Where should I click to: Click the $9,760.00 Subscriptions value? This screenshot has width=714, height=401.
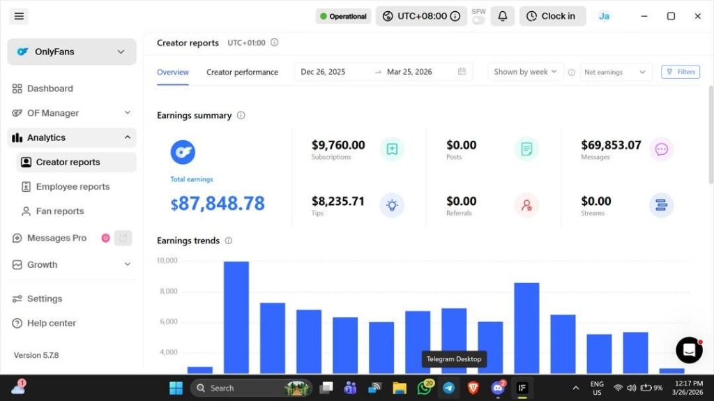(x=338, y=145)
